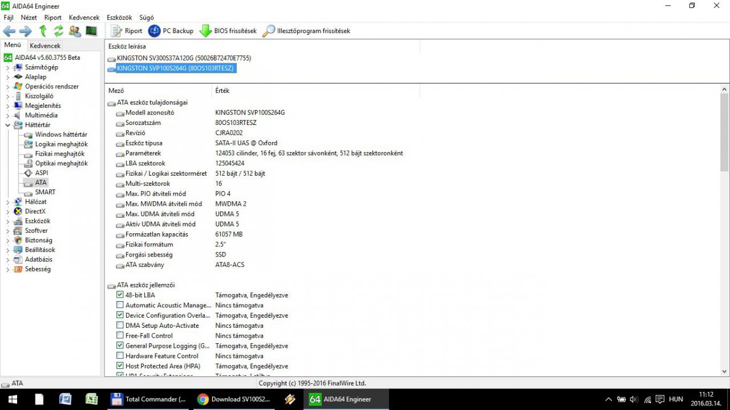The image size is (730, 410).
Task: Expand the Számítógép tree node
Action: click(x=7, y=67)
